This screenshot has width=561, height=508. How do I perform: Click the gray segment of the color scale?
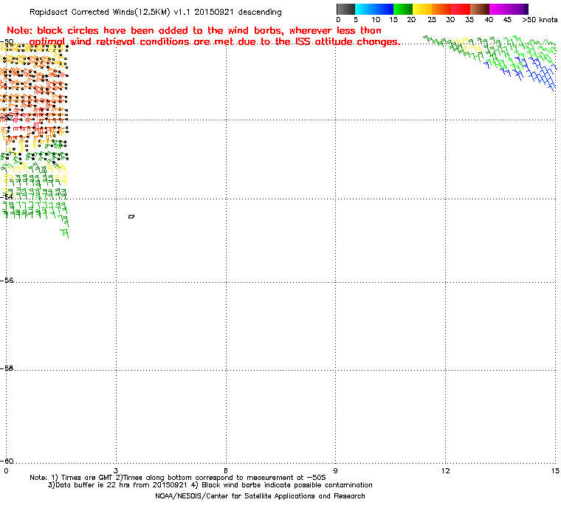345,9
